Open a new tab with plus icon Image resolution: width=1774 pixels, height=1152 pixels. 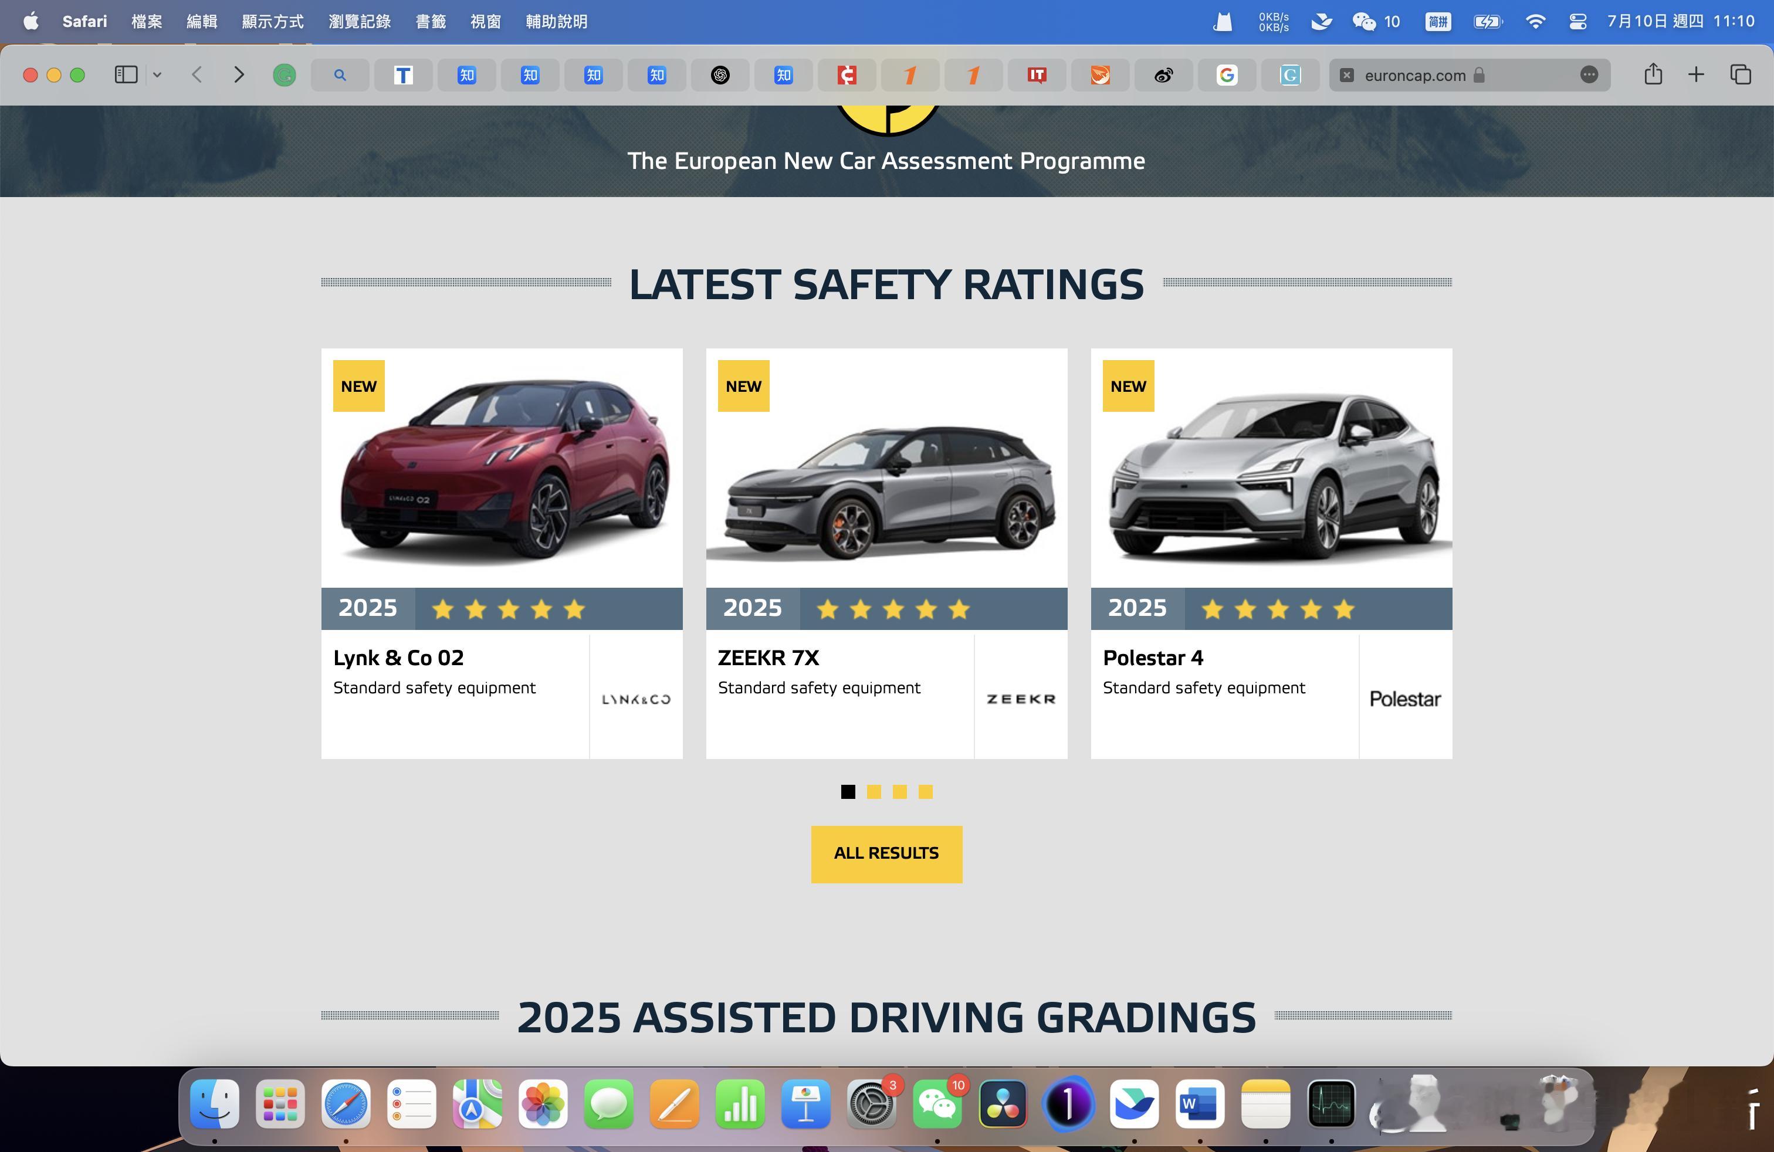(1696, 74)
